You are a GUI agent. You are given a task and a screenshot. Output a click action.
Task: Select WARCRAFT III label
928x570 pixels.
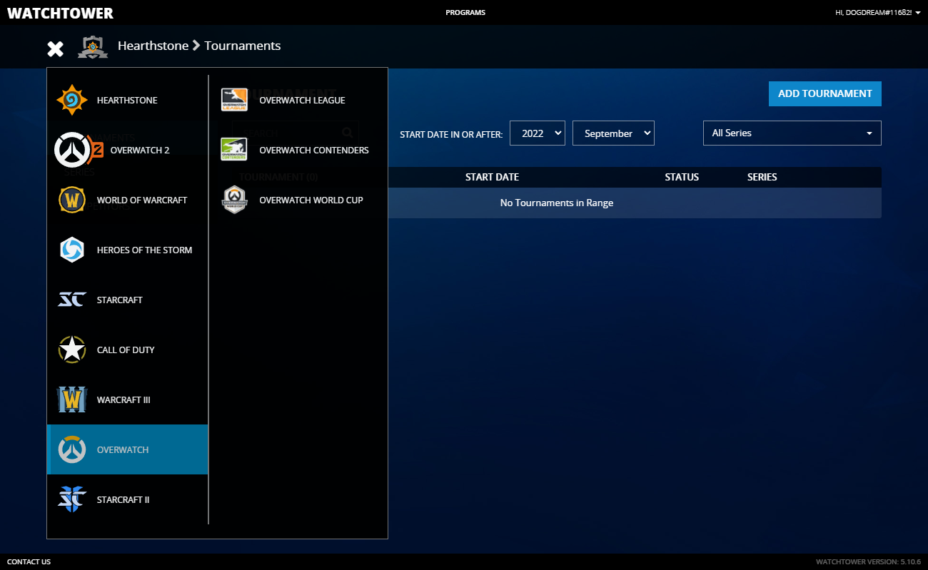(x=123, y=400)
